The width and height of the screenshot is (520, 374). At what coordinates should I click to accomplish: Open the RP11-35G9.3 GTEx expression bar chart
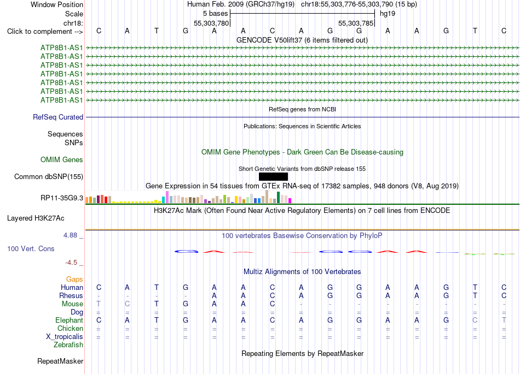pos(188,197)
